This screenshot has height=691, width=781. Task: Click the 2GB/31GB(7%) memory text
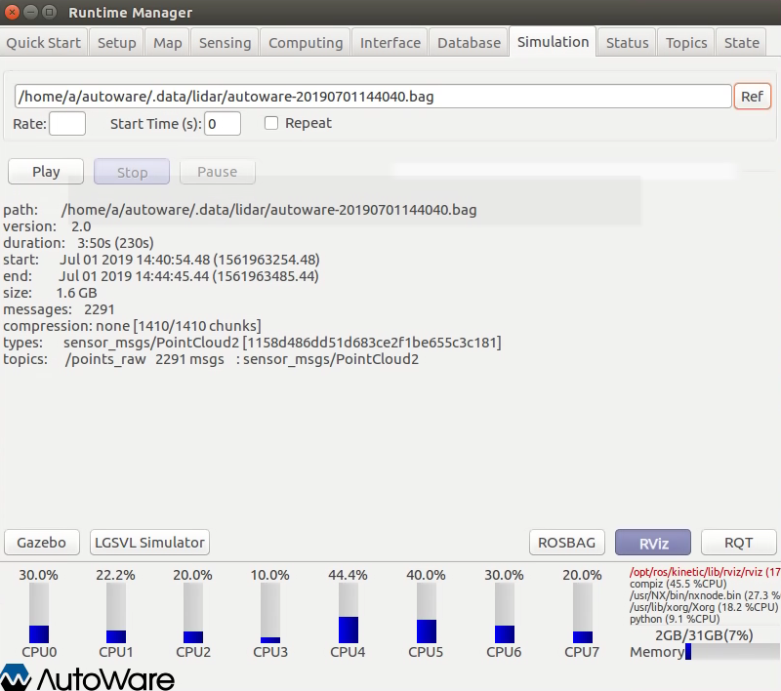pos(704,635)
